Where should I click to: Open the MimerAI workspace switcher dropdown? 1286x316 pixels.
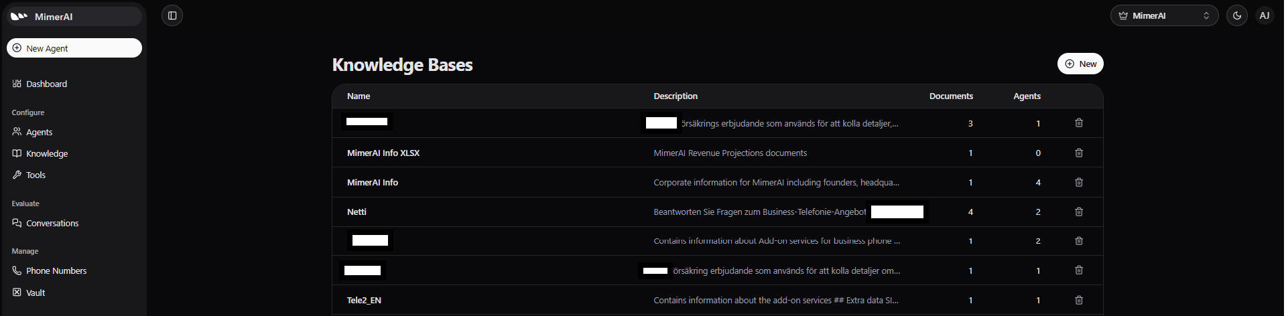click(x=1163, y=15)
